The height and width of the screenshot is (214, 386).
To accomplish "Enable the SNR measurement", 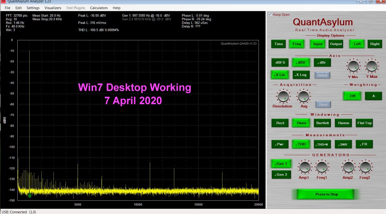I will tap(343, 144).
